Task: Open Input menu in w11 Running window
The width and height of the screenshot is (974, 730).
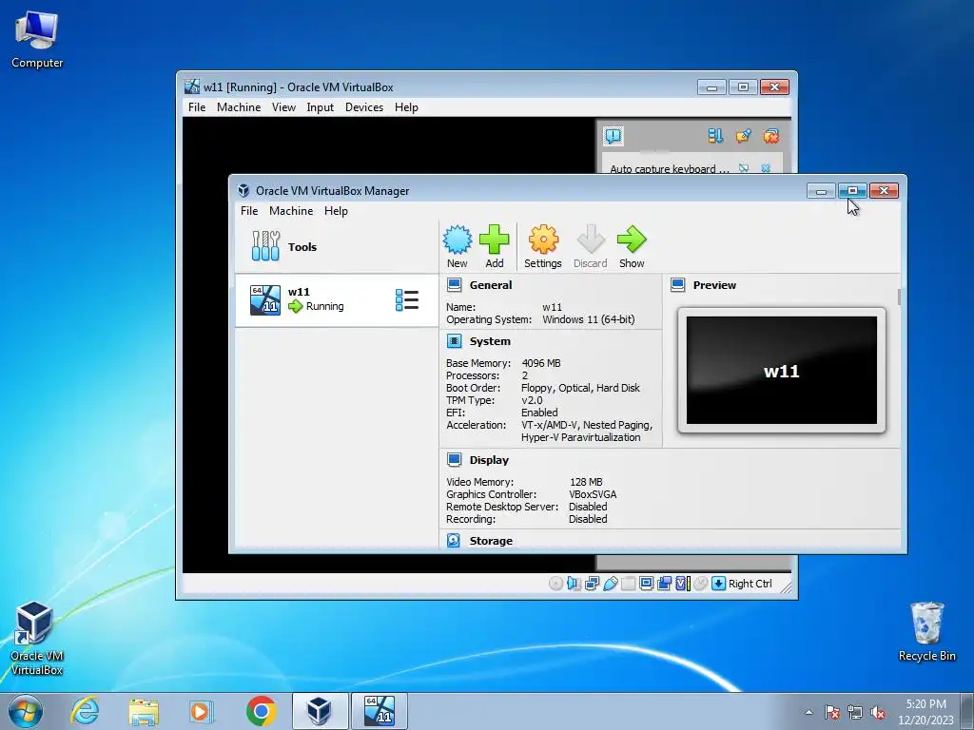Action: (320, 107)
